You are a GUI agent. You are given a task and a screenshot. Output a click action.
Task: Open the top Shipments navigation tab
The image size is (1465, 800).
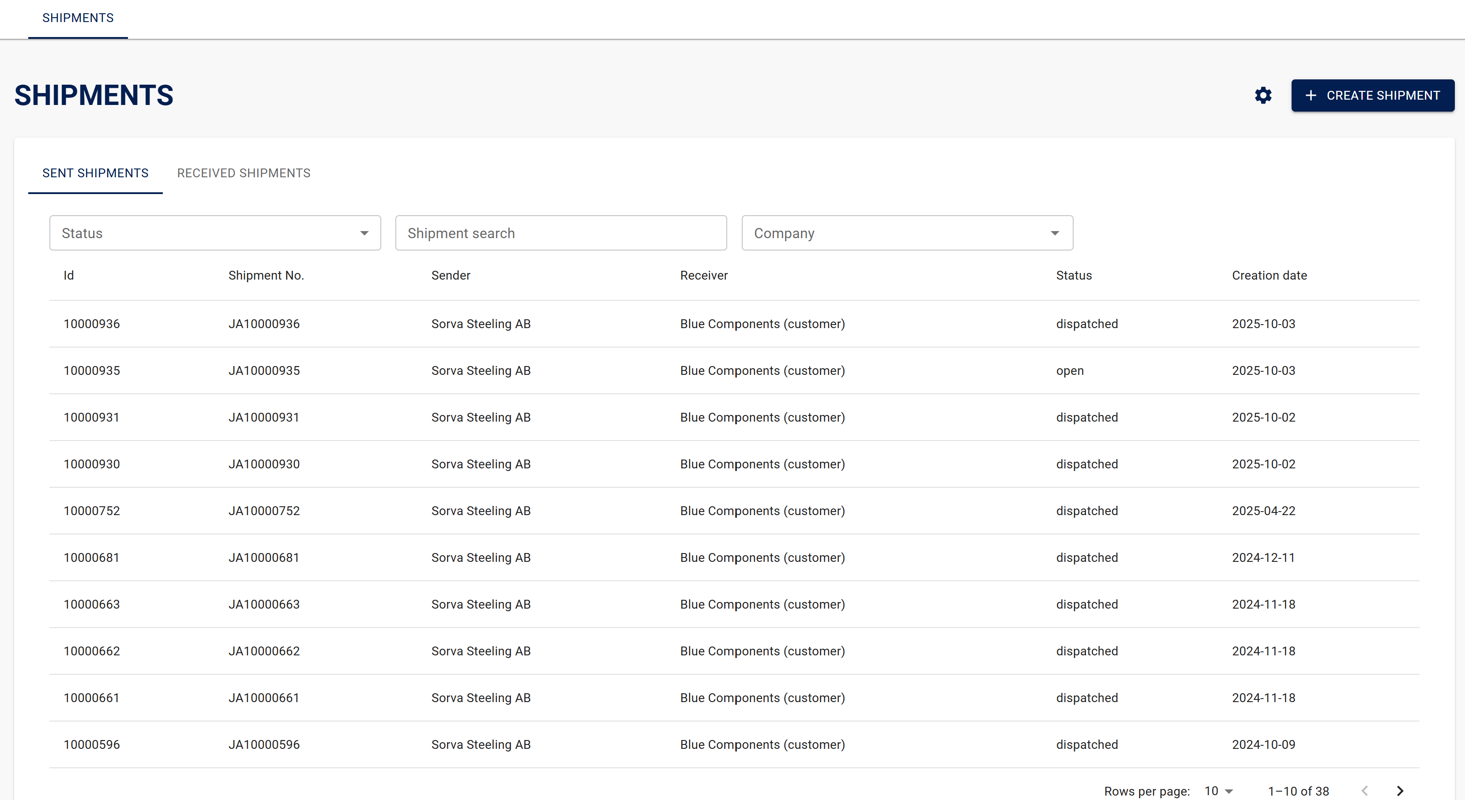(78, 18)
